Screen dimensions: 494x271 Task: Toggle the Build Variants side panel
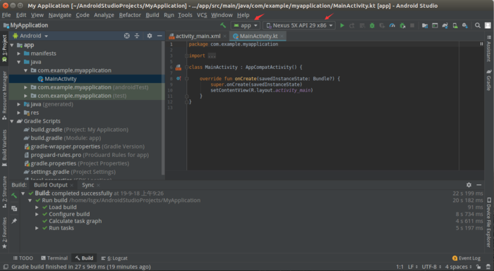click(x=4, y=148)
